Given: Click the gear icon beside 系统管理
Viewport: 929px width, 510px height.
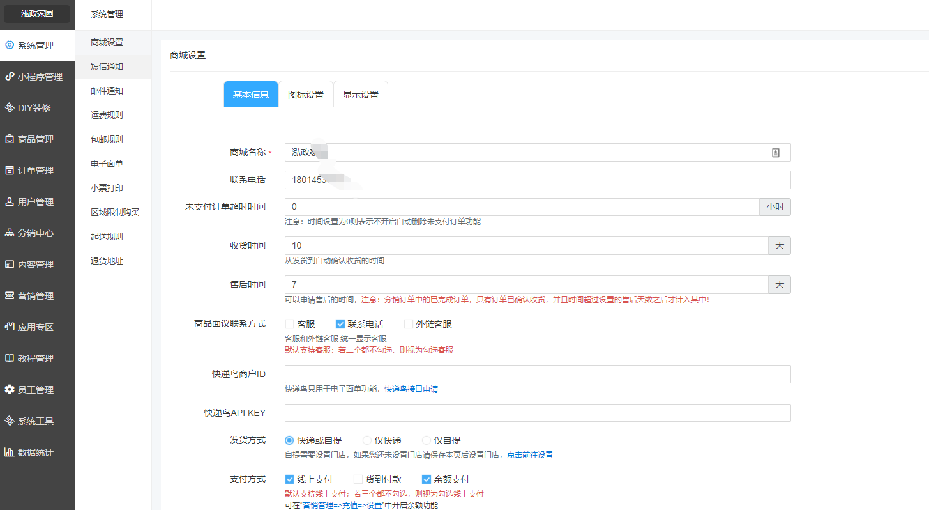Looking at the screenshot, I should point(10,45).
